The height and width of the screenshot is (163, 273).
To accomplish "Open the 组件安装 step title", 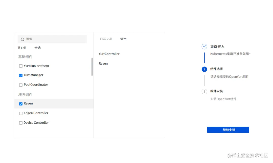I will tap(216, 91).
